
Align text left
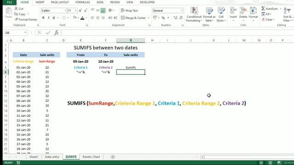(x=92, y=18)
